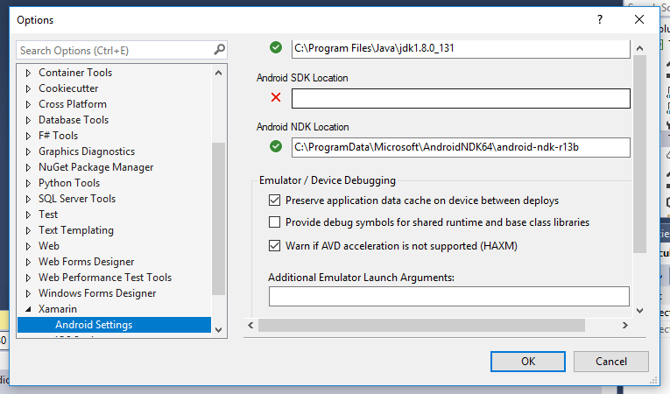670x394 pixels.
Task: Click tree list scroll down arrow
Action: [x=218, y=330]
